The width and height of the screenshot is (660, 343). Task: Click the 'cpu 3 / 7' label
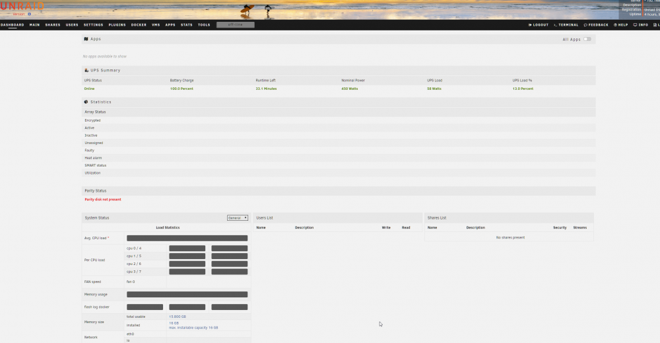[x=134, y=272]
